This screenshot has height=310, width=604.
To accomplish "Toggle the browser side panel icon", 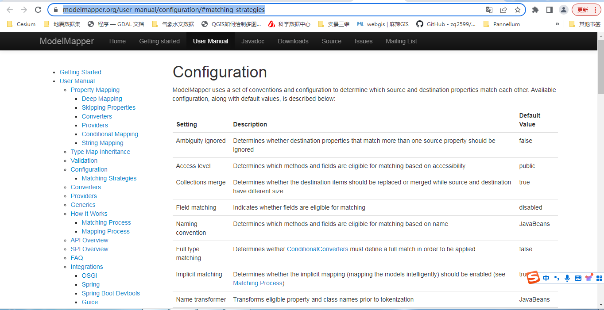I will point(550,10).
